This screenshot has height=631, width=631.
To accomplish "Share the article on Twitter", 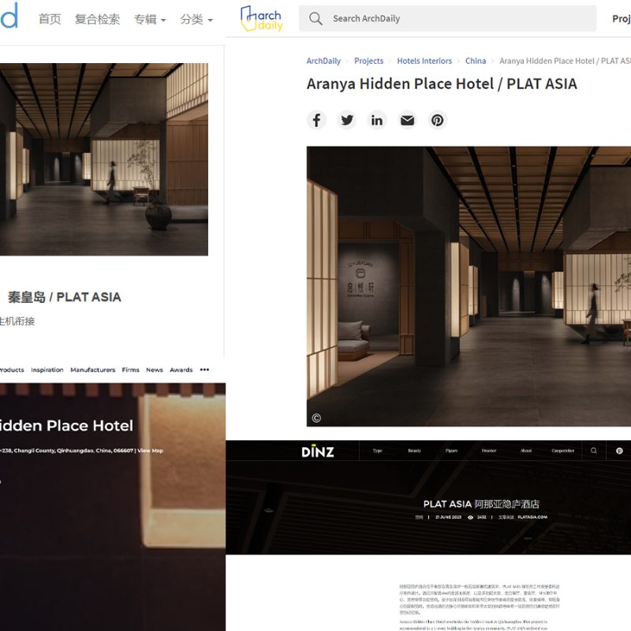I will click(x=347, y=120).
